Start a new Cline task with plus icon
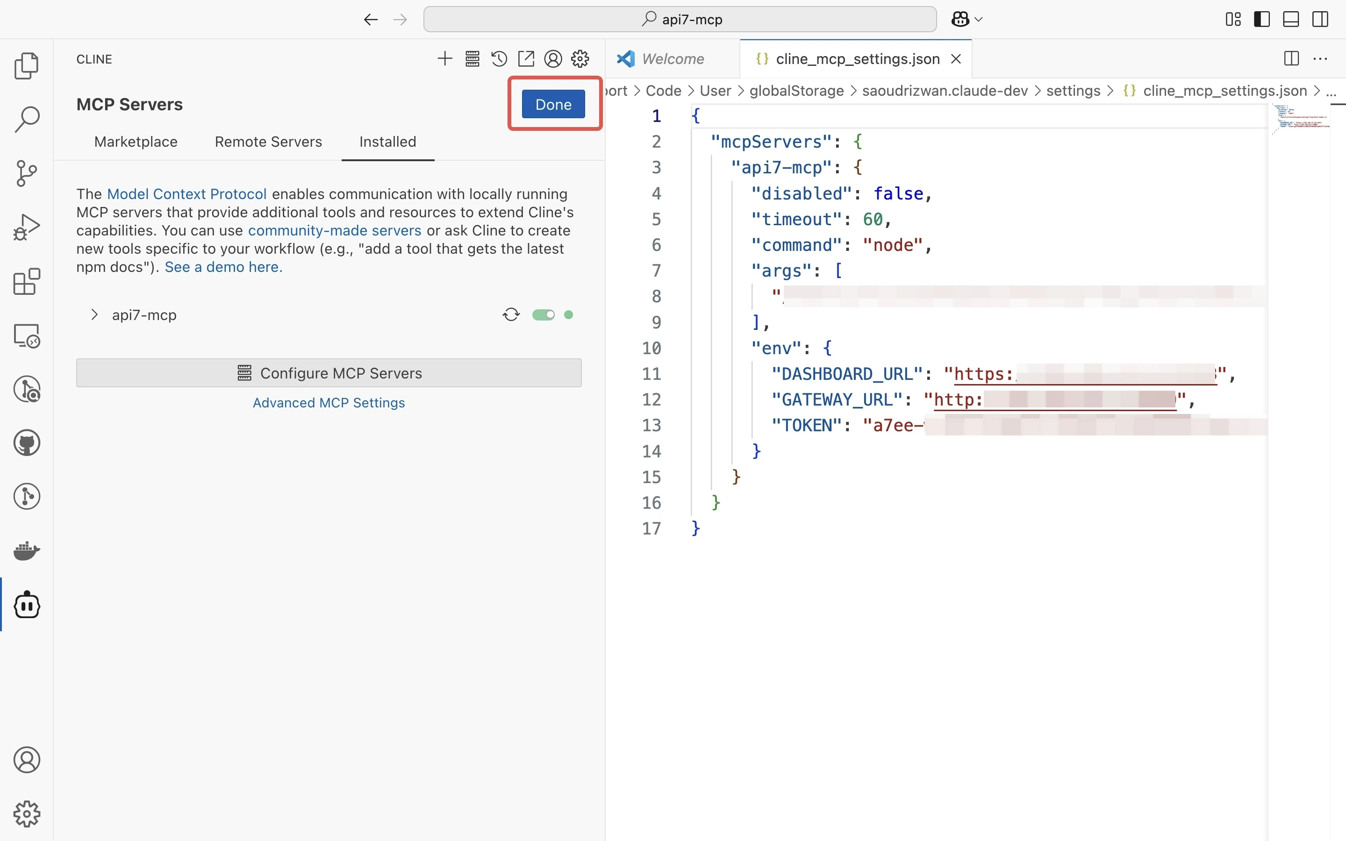 coord(445,58)
